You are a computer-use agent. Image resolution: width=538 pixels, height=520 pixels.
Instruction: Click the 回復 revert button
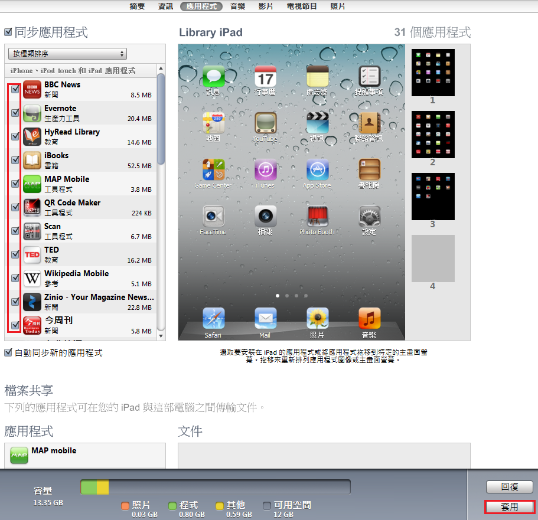(x=510, y=487)
